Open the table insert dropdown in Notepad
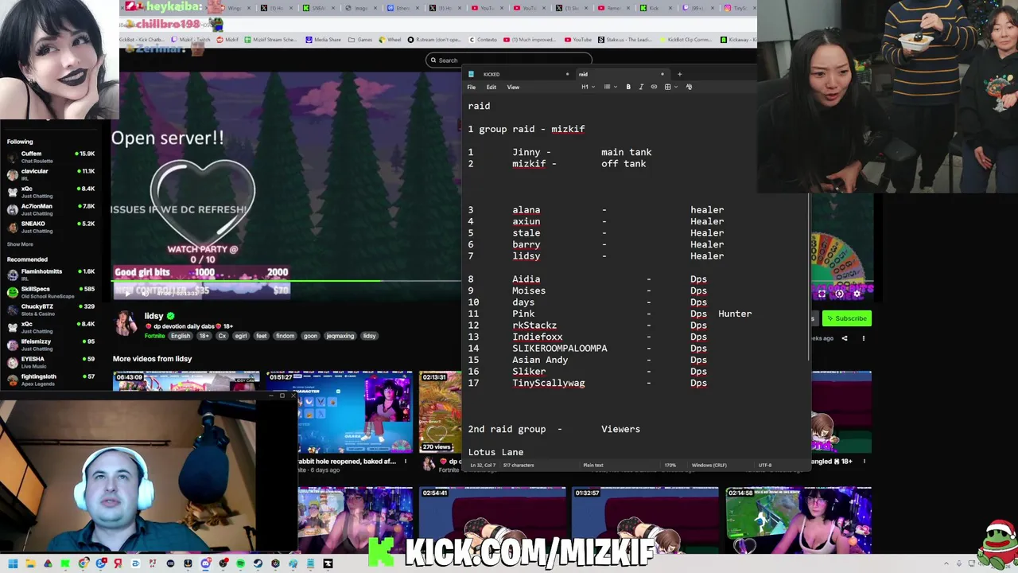This screenshot has width=1018, height=573. [670, 87]
